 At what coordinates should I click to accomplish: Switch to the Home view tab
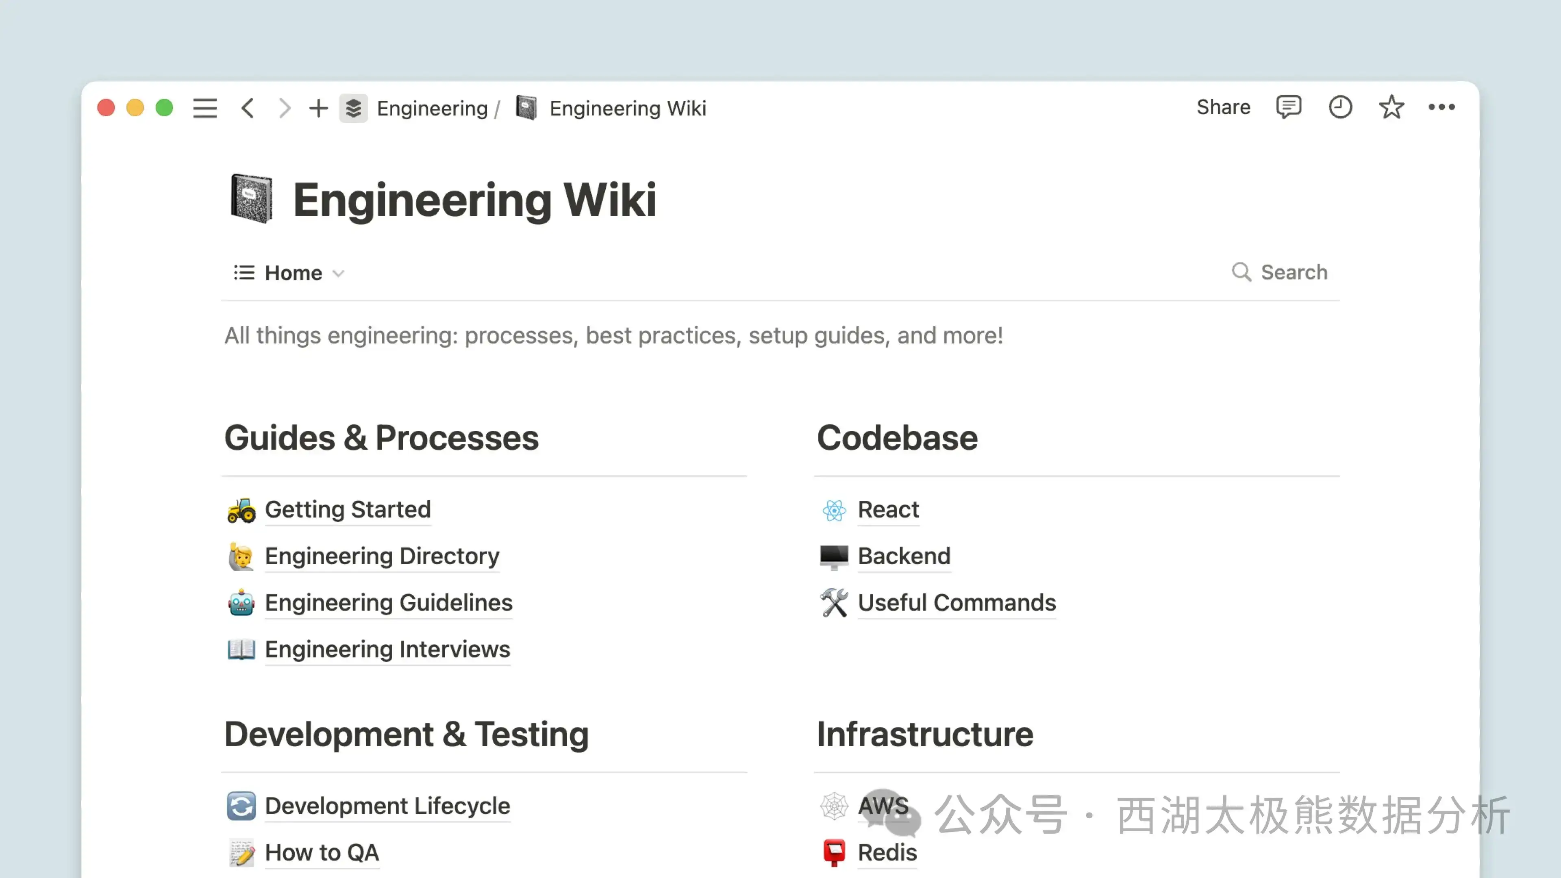[x=293, y=273]
